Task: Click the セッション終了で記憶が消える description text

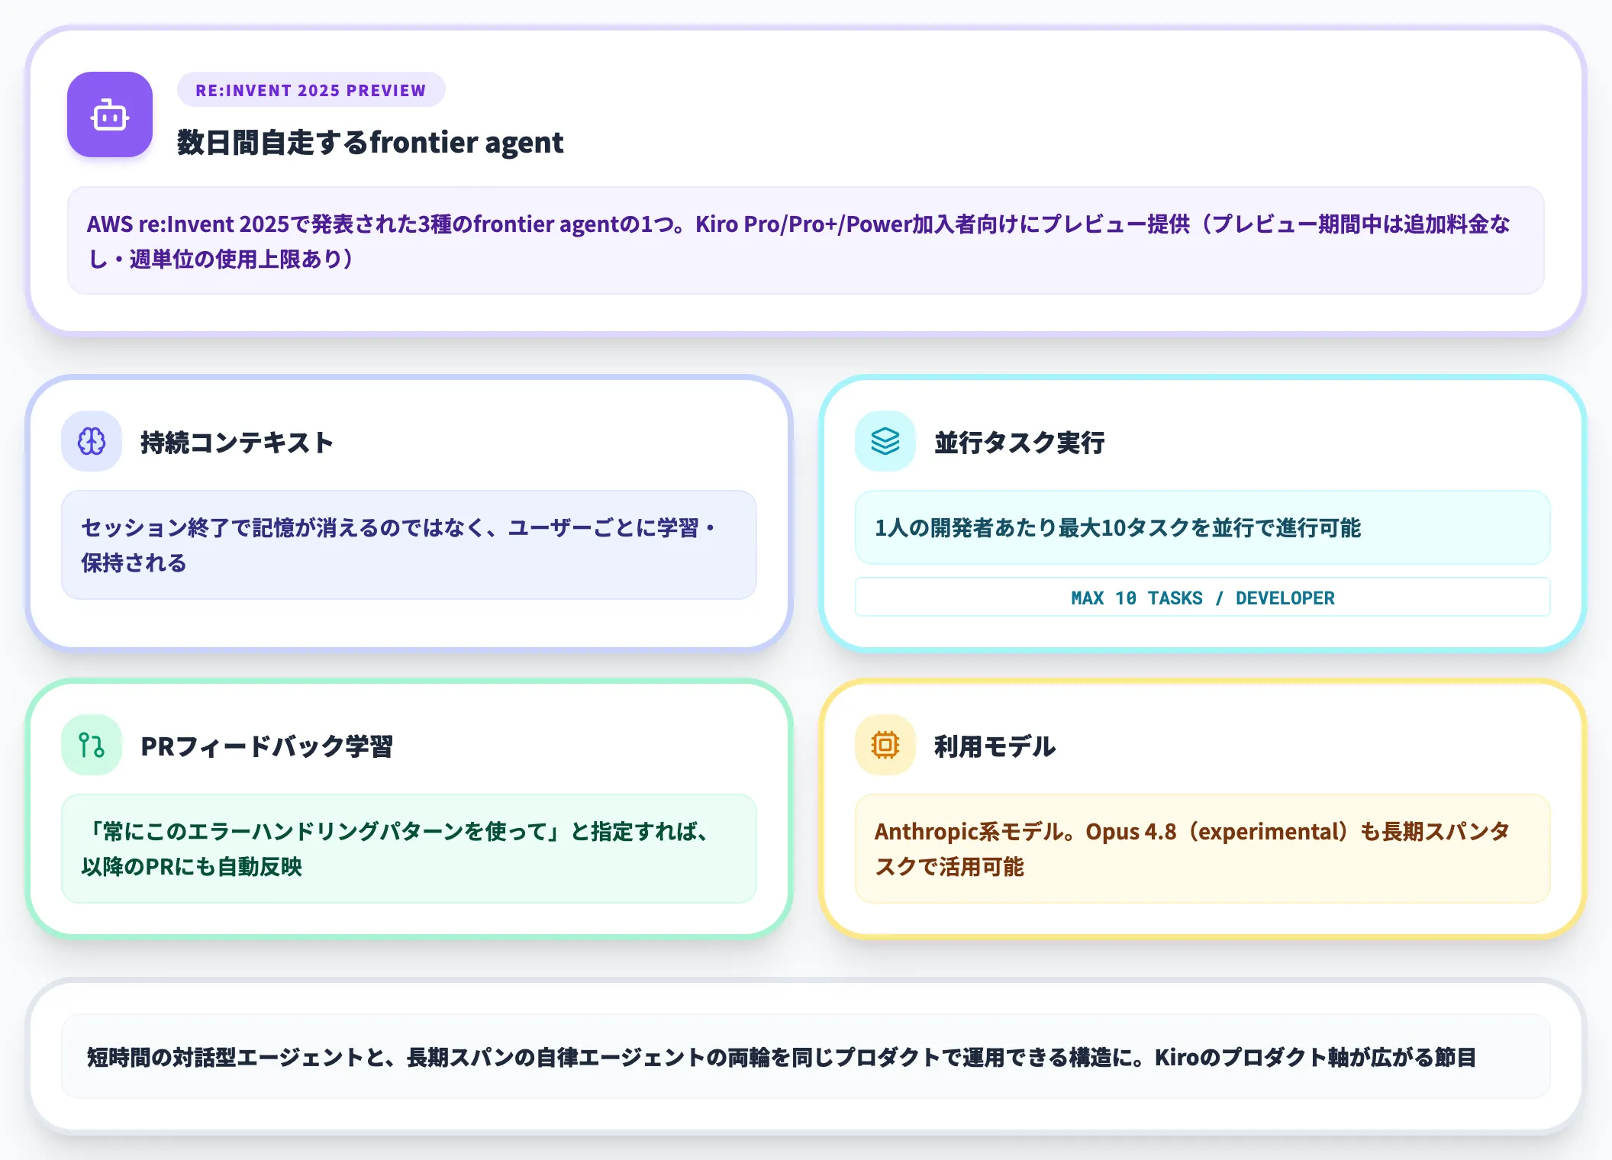Action: [x=398, y=545]
